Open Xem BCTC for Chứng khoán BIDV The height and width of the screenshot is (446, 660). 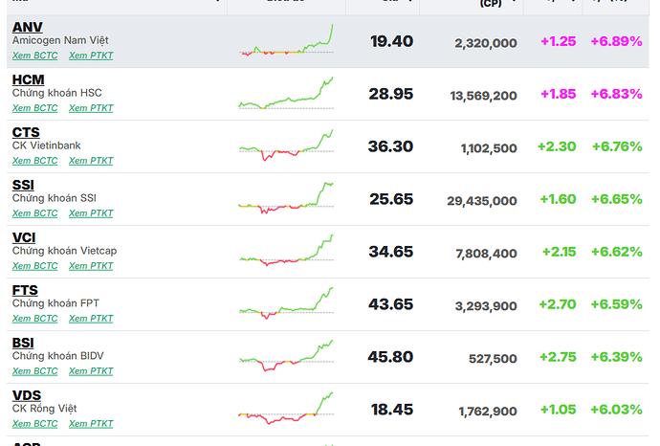pyautogui.click(x=34, y=371)
